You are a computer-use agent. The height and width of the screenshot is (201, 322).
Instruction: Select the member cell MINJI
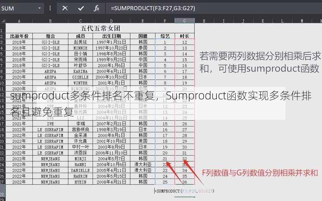tap(80, 159)
